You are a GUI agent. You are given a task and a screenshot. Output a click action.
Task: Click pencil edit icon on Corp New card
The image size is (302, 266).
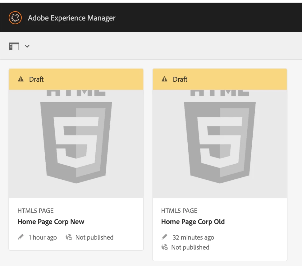coord(21,237)
